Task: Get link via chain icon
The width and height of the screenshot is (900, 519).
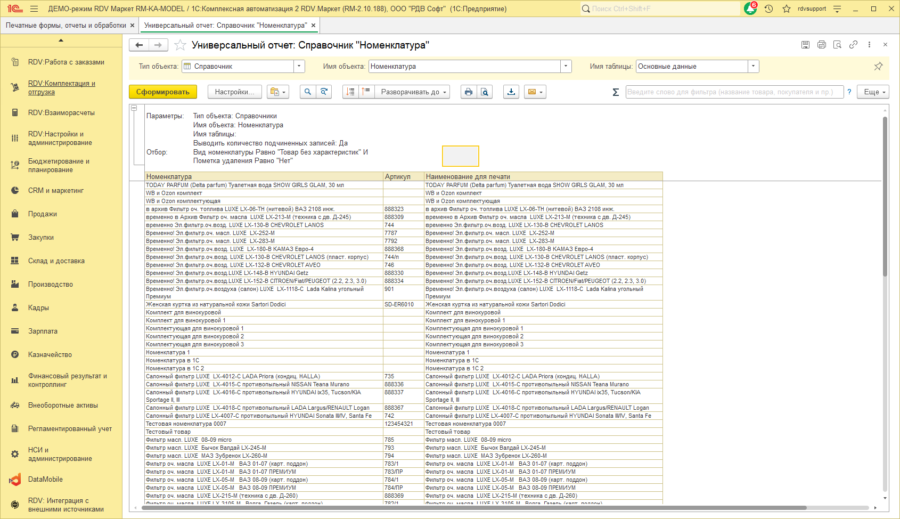Action: click(x=853, y=45)
